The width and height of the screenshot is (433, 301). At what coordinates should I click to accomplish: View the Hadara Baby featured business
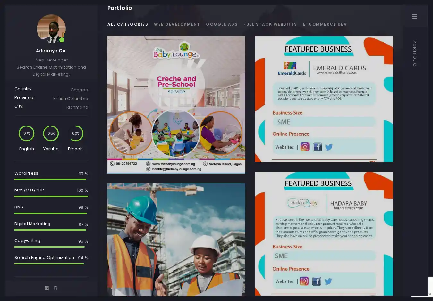[324, 233]
